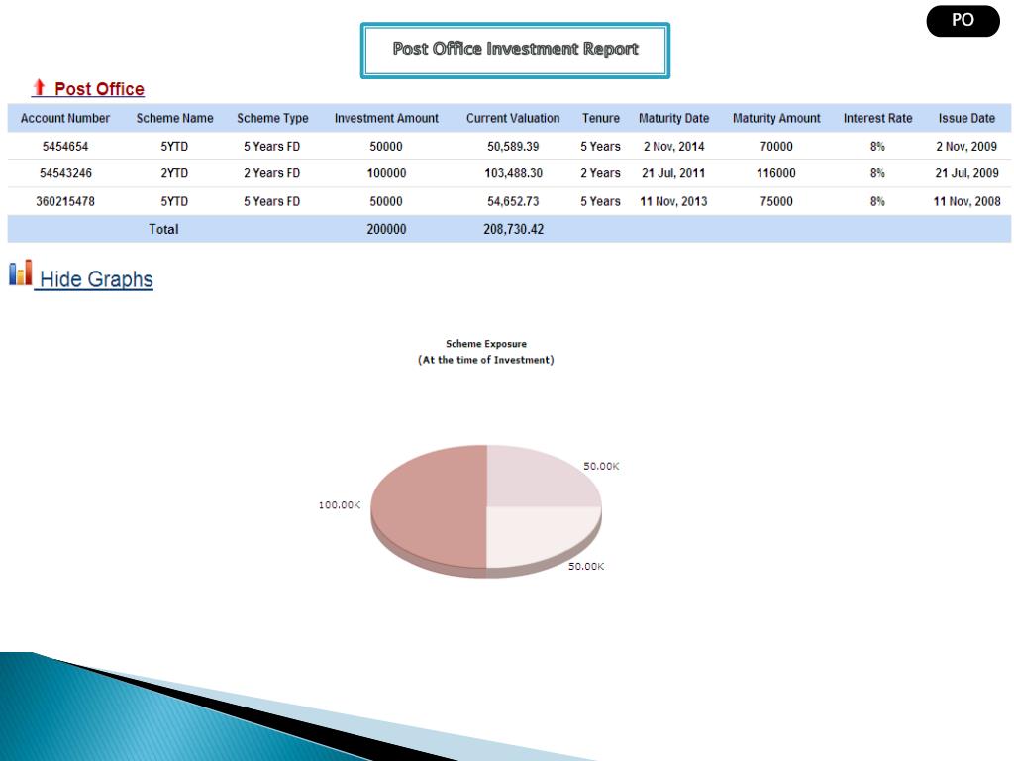Viewport: 1014px width, 761px height.
Task: Click the Account Number column header
Action: pyautogui.click(x=64, y=119)
